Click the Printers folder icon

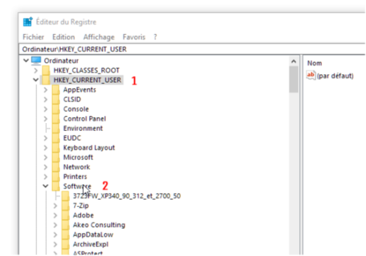pos(55,177)
